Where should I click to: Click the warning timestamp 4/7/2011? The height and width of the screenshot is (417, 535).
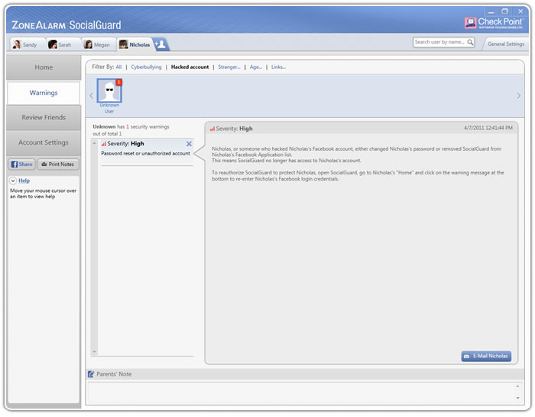click(x=488, y=128)
